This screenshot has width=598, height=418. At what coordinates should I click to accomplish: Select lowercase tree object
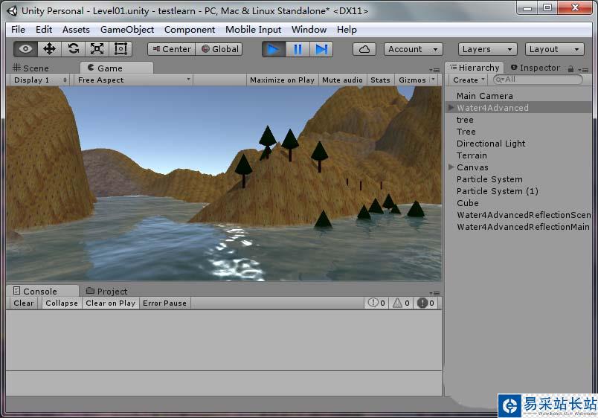click(x=465, y=120)
